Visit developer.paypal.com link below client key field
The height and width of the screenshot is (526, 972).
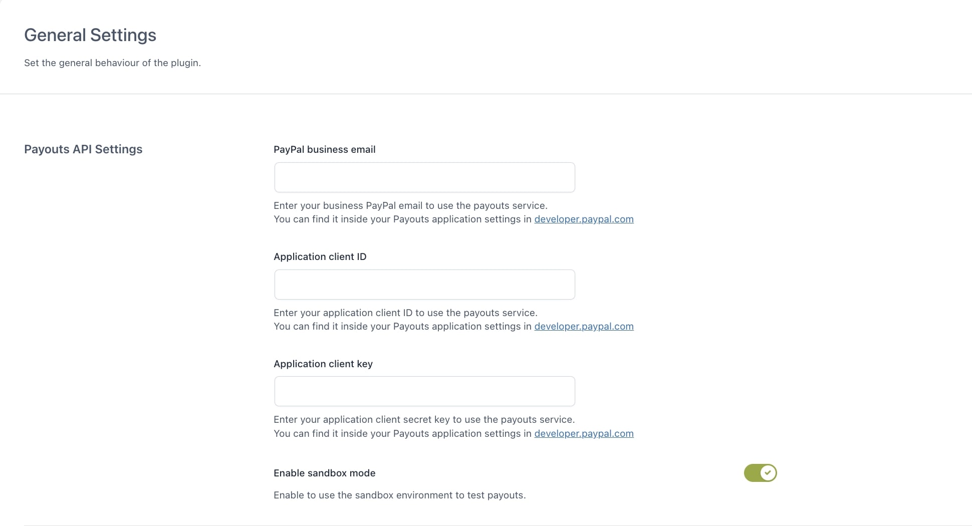(584, 434)
